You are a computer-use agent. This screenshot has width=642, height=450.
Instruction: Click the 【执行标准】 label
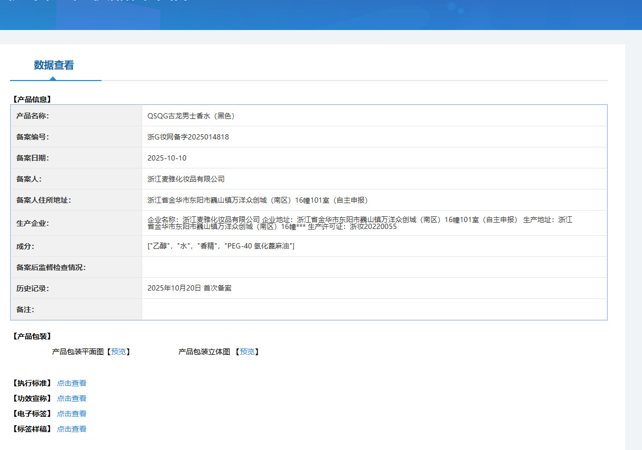(x=32, y=383)
